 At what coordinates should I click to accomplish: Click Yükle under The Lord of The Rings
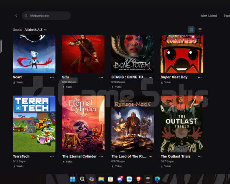coord(117,166)
